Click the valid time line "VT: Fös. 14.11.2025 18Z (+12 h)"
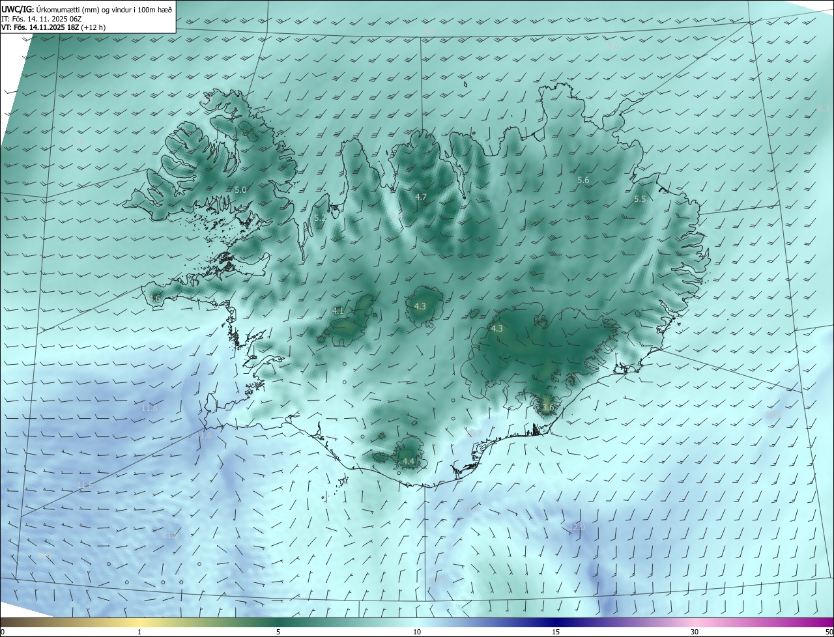 (x=53, y=27)
